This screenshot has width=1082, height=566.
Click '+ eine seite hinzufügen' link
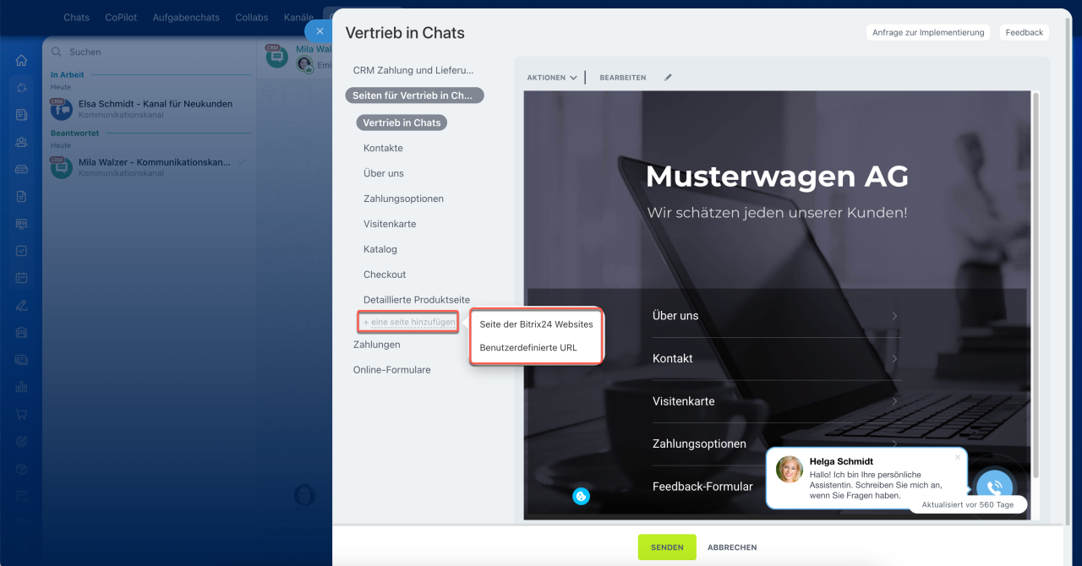point(409,322)
